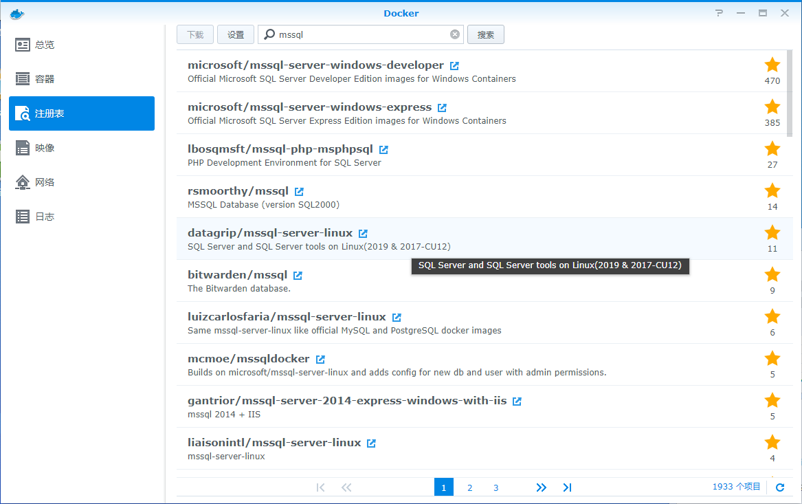Image resolution: width=802 pixels, height=504 pixels.
Task: Open external link for liaisonintl/mssql-server-linux
Action: coord(371,443)
